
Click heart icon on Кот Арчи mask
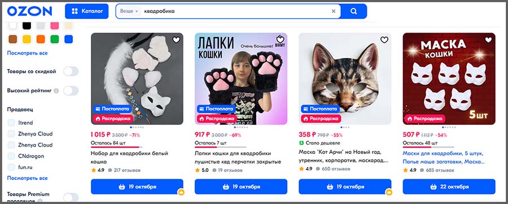(384, 40)
